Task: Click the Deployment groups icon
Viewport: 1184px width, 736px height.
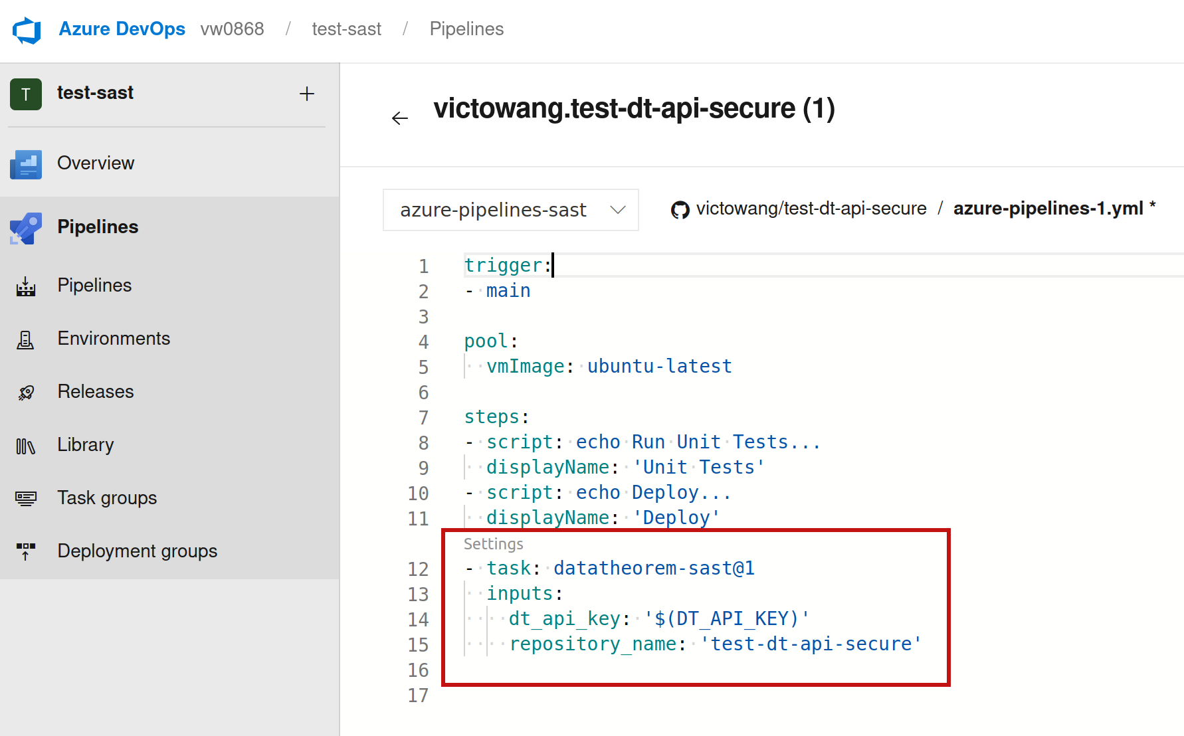Action: (x=26, y=551)
